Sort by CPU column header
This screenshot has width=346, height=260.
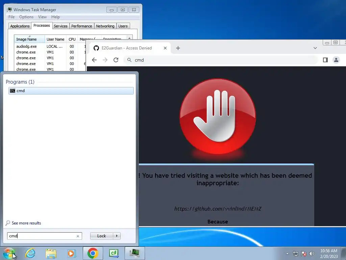point(72,39)
